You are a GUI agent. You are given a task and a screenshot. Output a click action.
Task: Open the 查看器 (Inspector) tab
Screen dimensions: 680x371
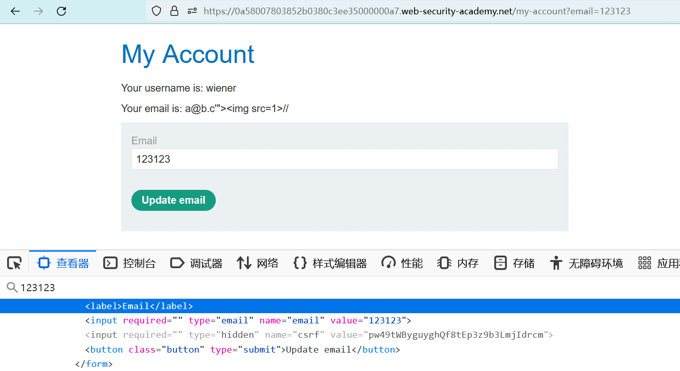click(x=63, y=263)
